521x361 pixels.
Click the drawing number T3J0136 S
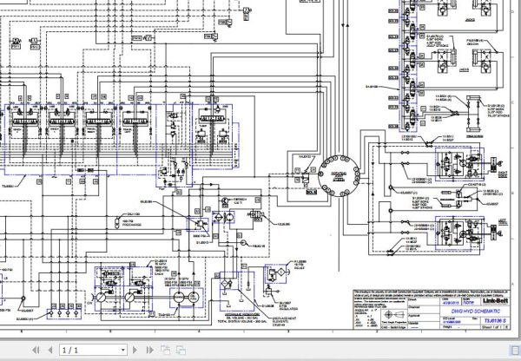tap(495, 320)
